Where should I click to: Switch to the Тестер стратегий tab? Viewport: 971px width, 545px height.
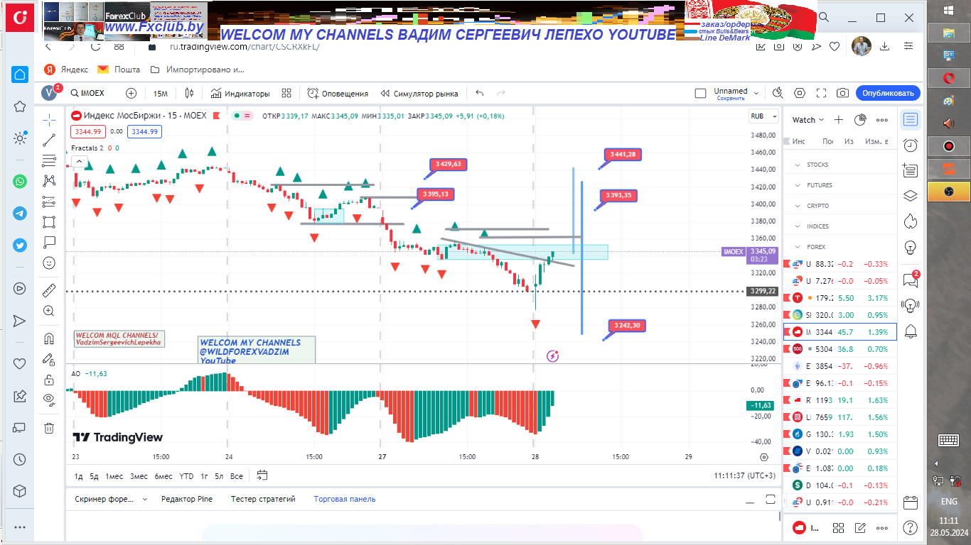tap(263, 499)
